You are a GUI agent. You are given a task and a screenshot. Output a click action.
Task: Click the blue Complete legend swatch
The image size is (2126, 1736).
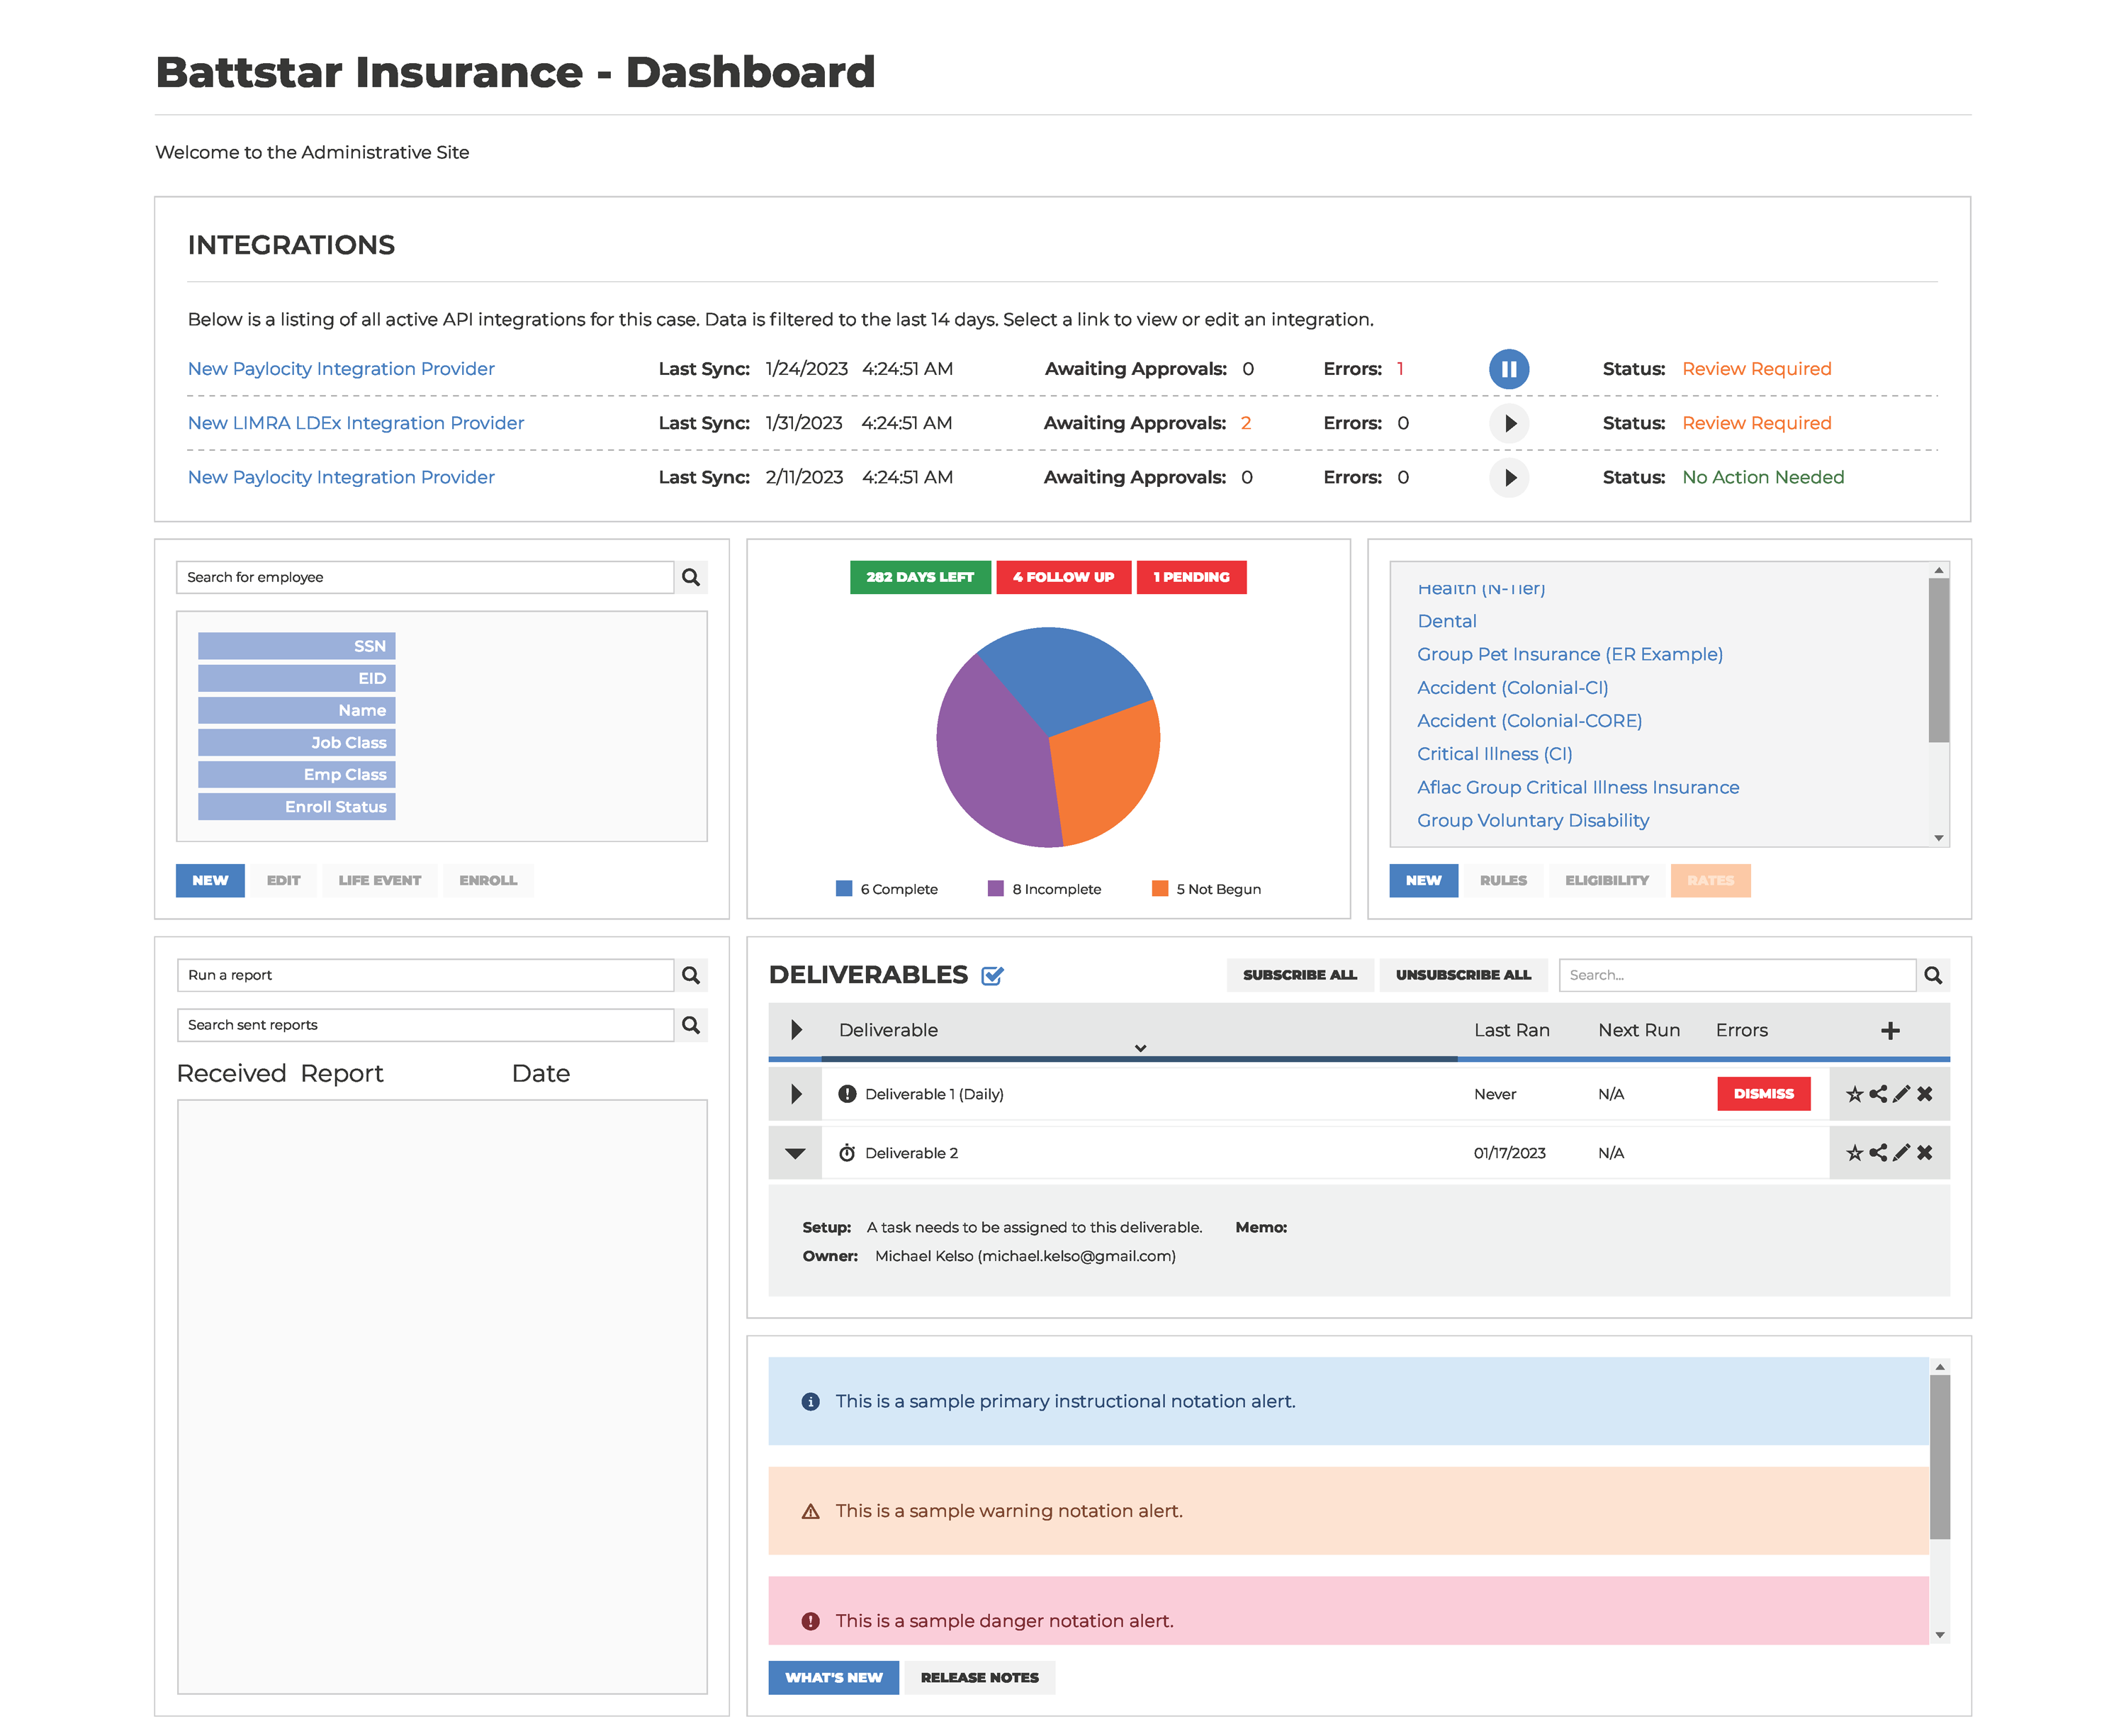point(843,889)
